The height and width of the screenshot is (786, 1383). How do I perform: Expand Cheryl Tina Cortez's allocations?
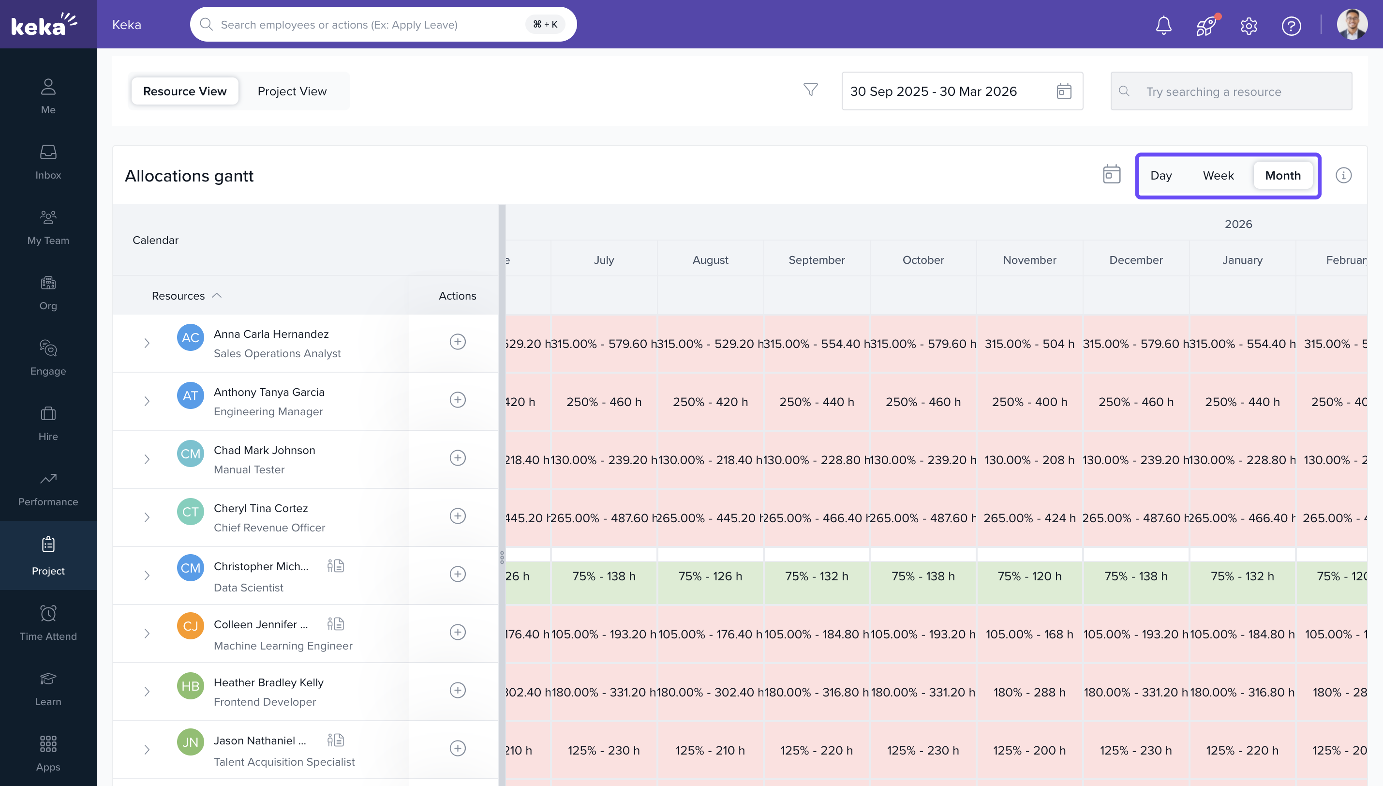coord(147,517)
